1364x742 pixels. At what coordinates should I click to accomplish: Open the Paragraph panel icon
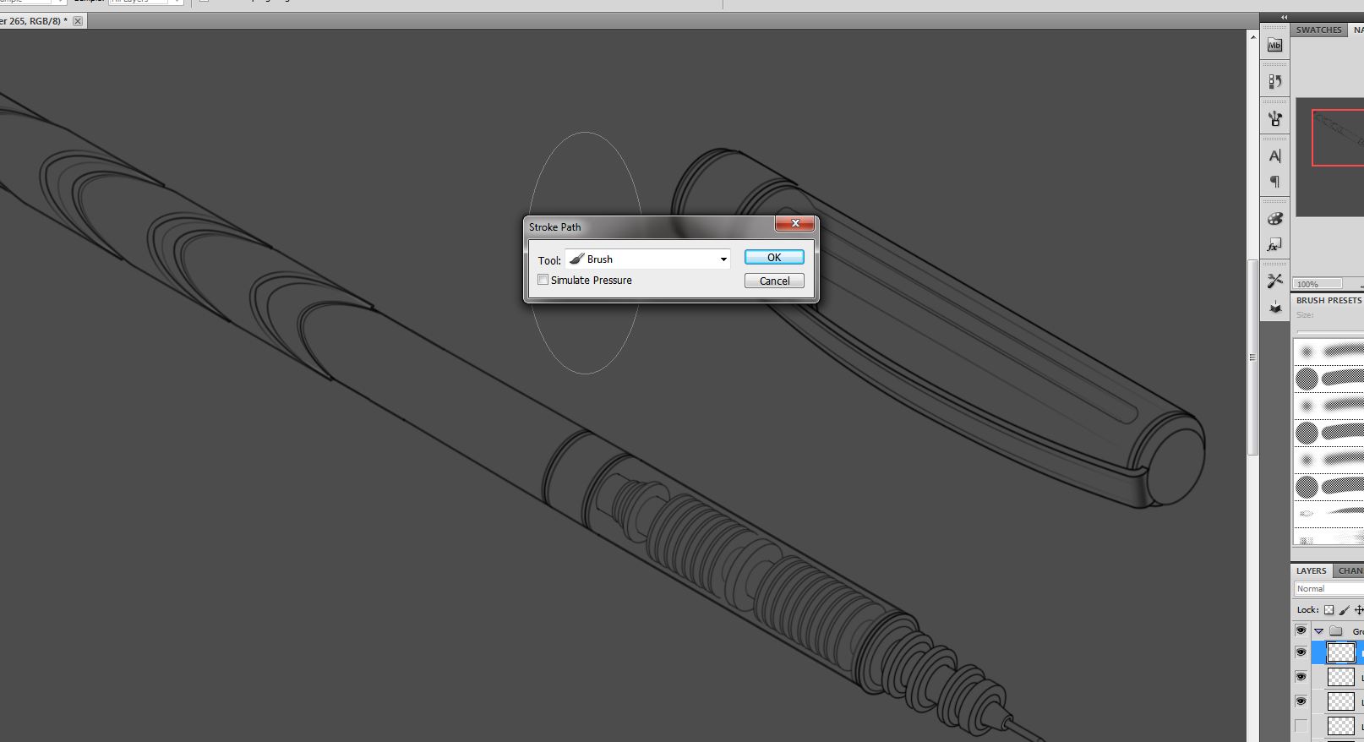(x=1274, y=182)
